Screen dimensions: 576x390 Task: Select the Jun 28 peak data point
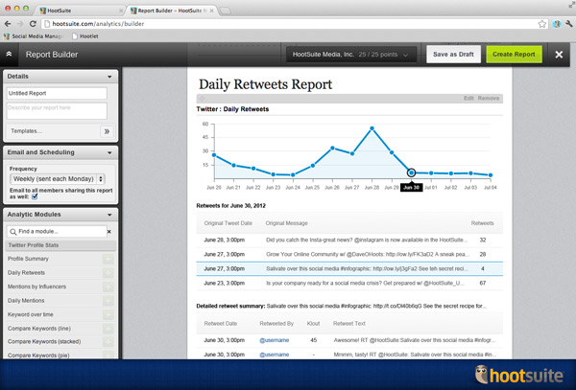(372, 128)
